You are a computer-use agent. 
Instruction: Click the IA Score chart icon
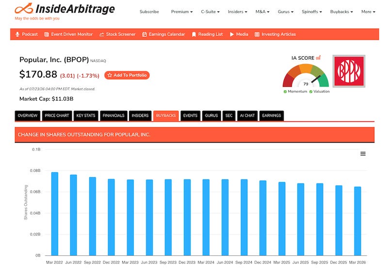(318, 58)
